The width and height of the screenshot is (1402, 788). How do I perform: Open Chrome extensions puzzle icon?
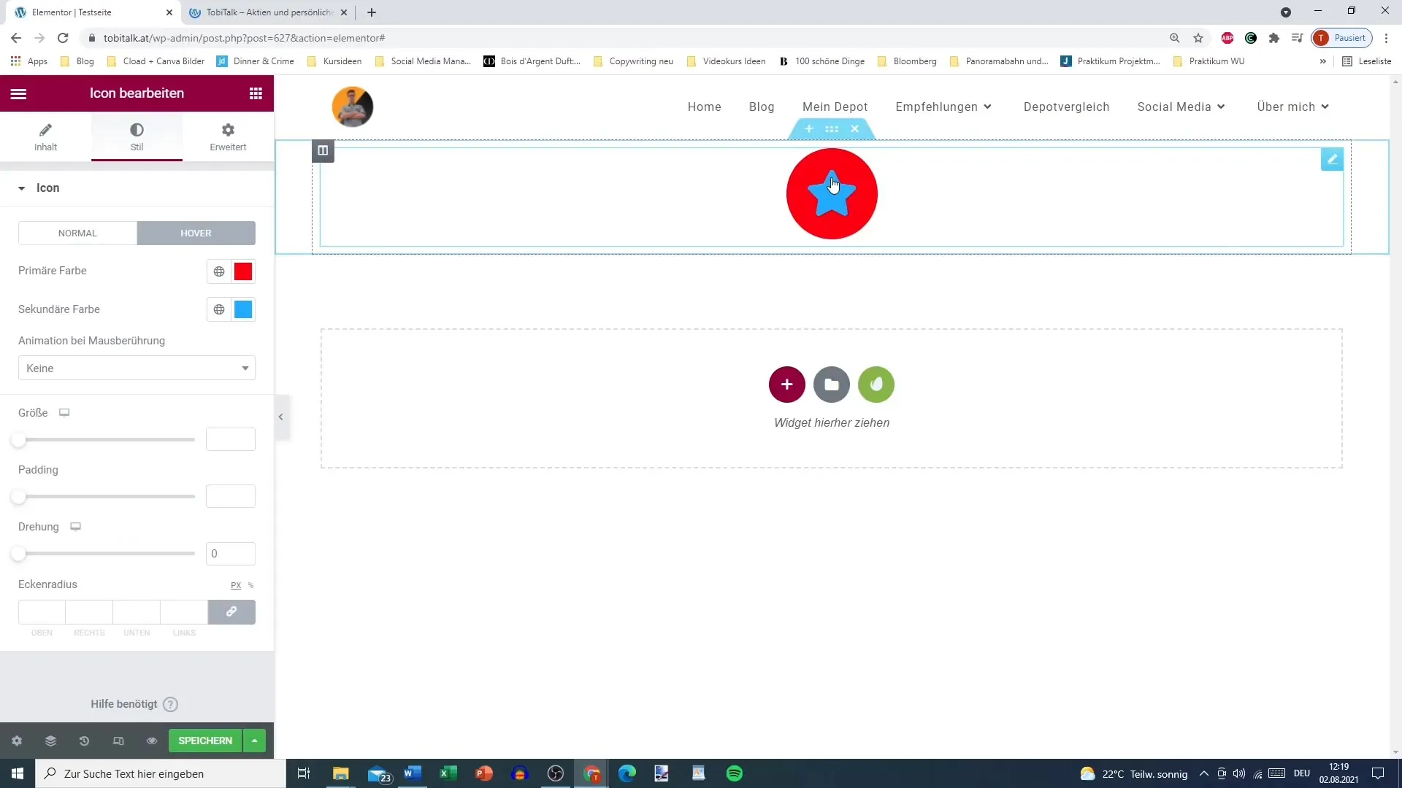click(1274, 38)
